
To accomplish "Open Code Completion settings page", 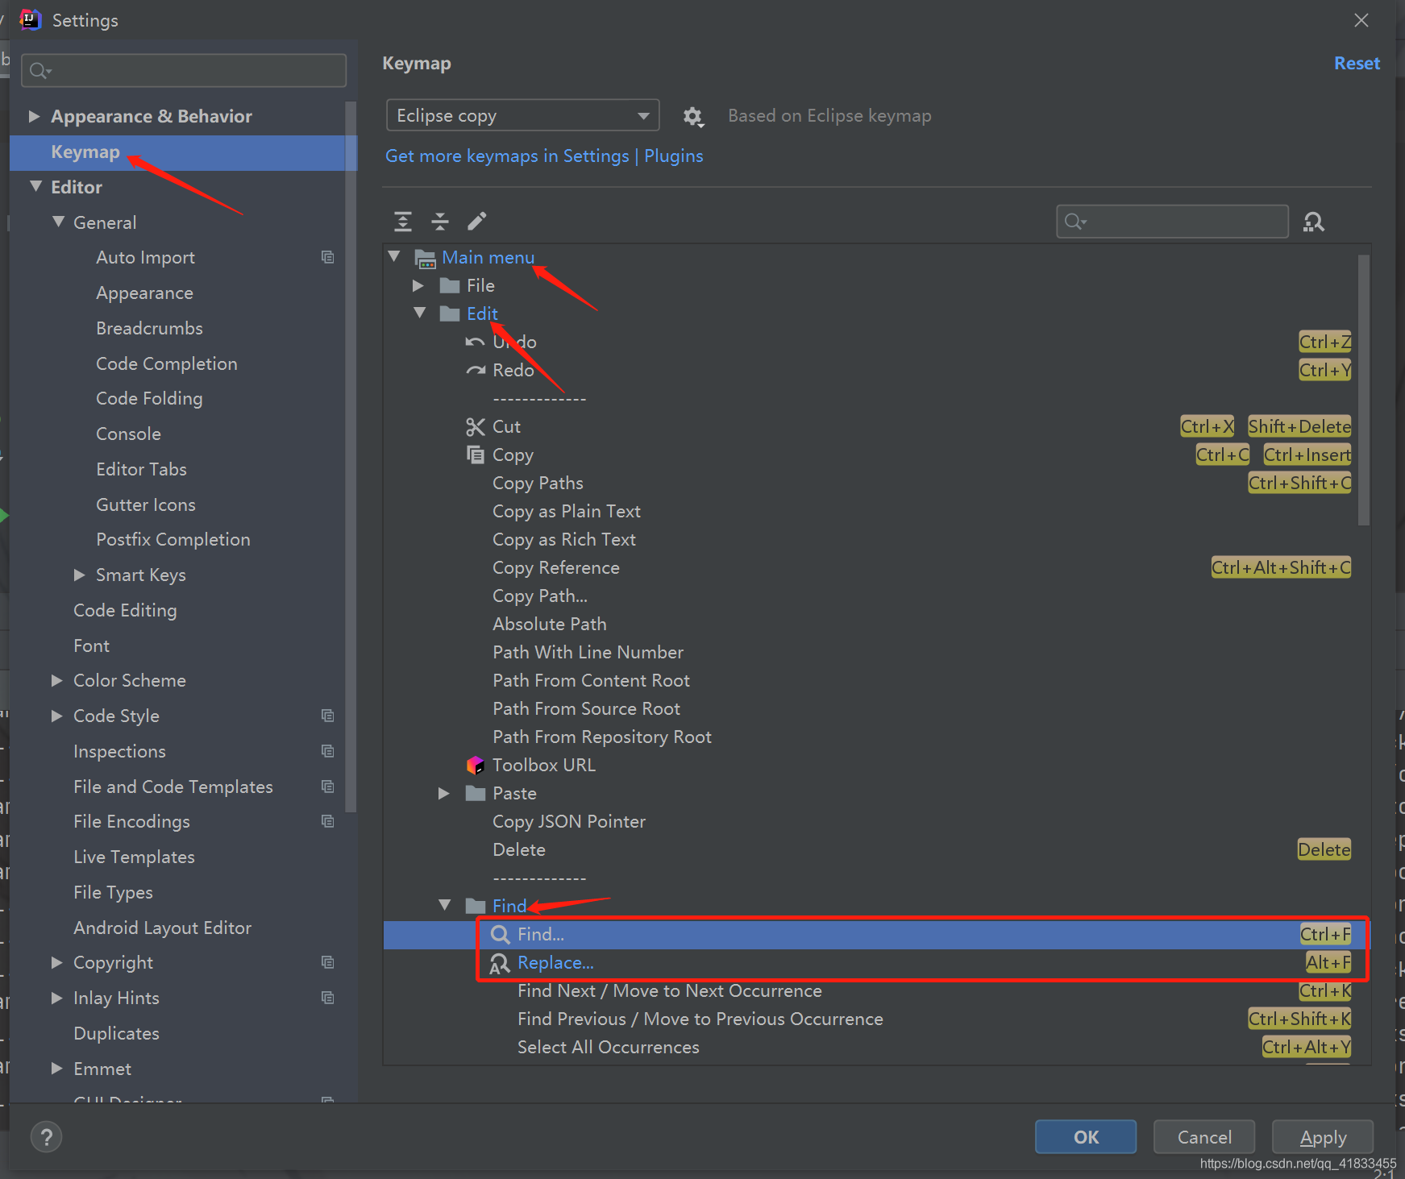I will [167, 363].
